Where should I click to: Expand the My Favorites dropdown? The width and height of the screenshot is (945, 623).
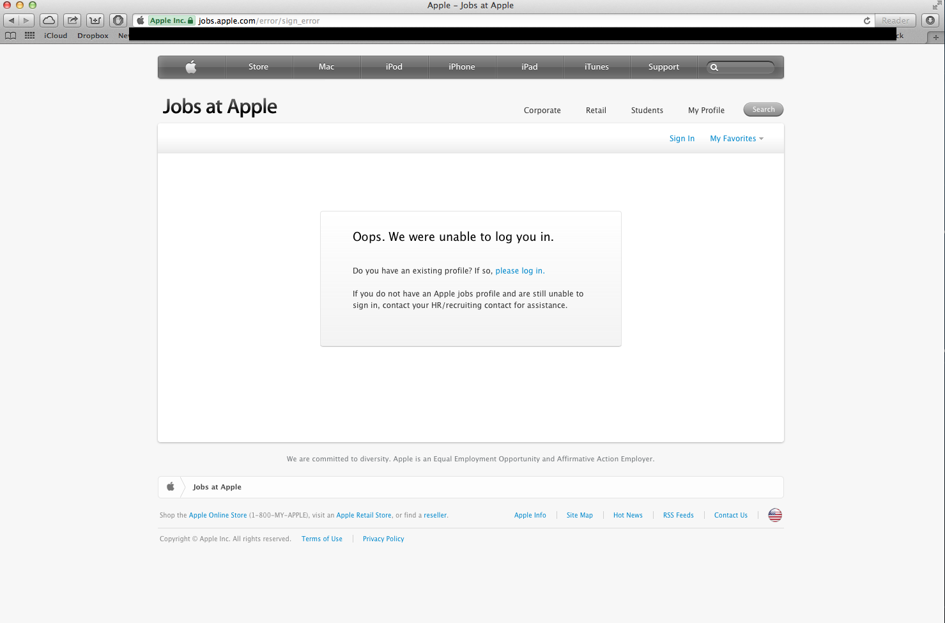click(737, 139)
